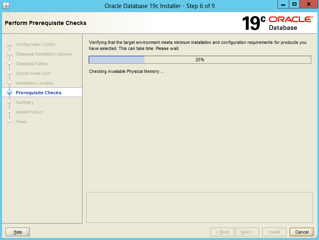Screen dimensions: 319x240
Task: Select the Installation Location step
Action: pyautogui.click(x=35, y=83)
